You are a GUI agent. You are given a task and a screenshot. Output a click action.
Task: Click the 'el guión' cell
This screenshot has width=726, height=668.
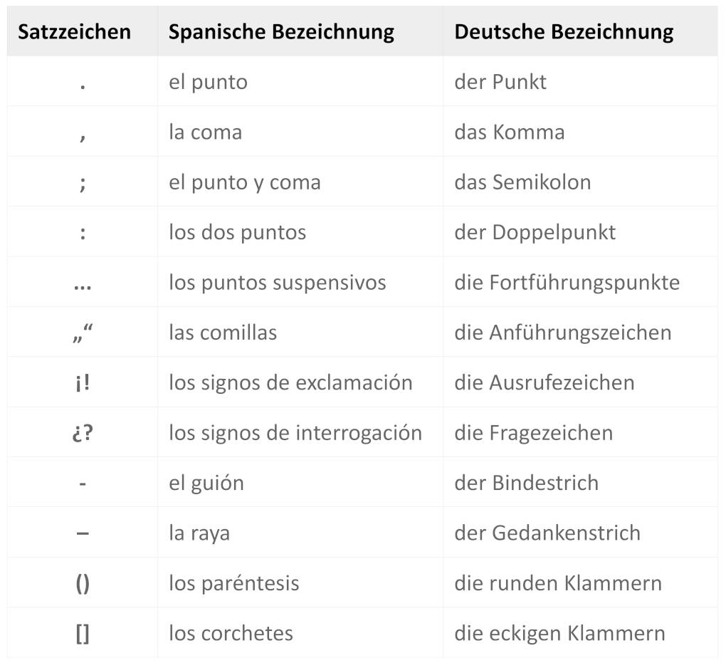pos(206,483)
